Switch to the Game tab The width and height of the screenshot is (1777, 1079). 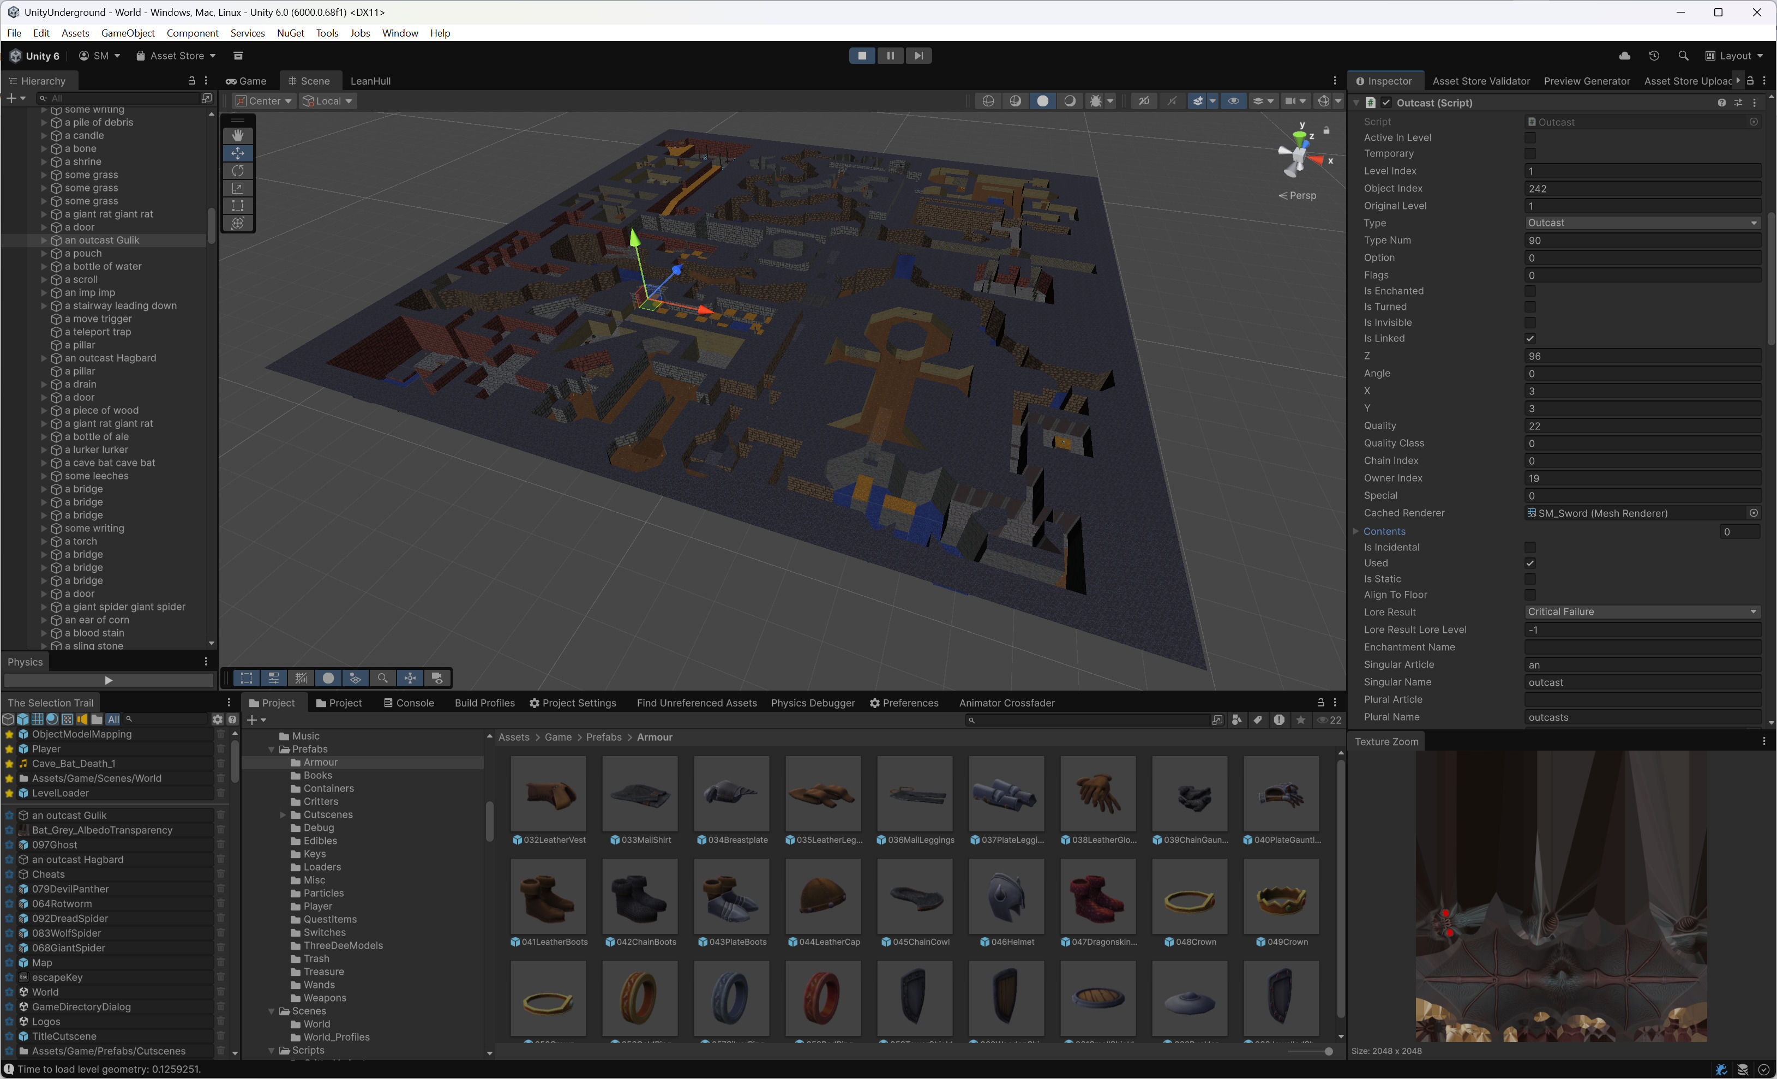[246, 81]
